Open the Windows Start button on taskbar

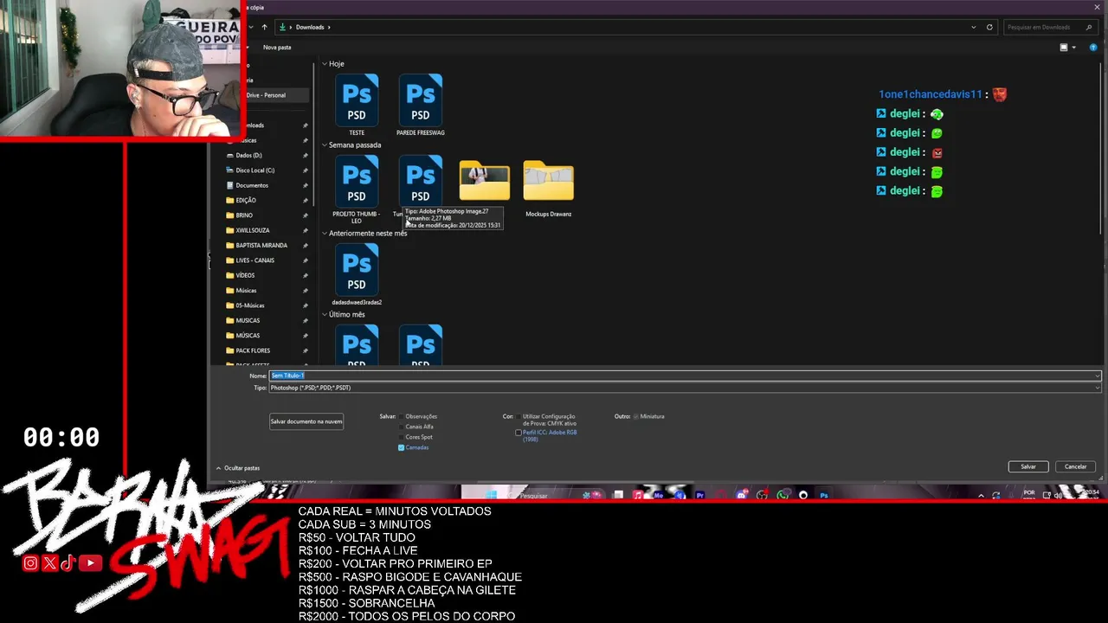coord(492,495)
